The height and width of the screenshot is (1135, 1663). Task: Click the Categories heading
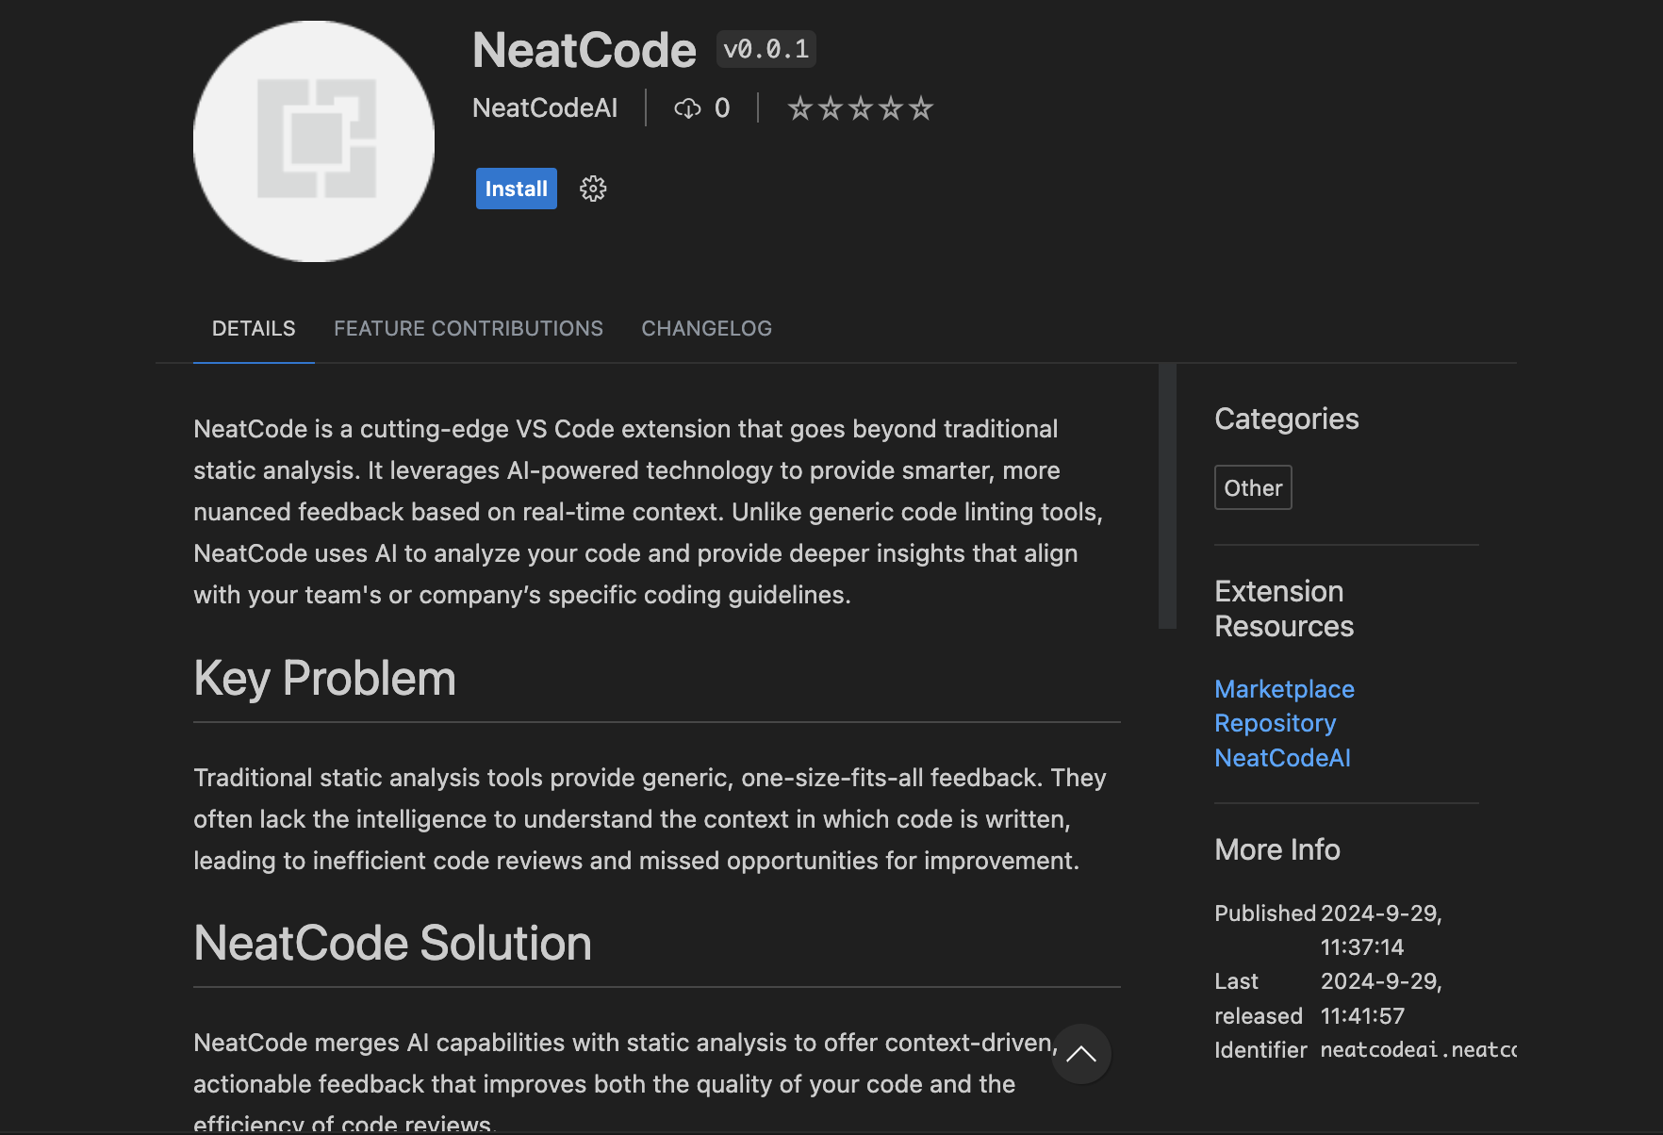coord(1286,419)
